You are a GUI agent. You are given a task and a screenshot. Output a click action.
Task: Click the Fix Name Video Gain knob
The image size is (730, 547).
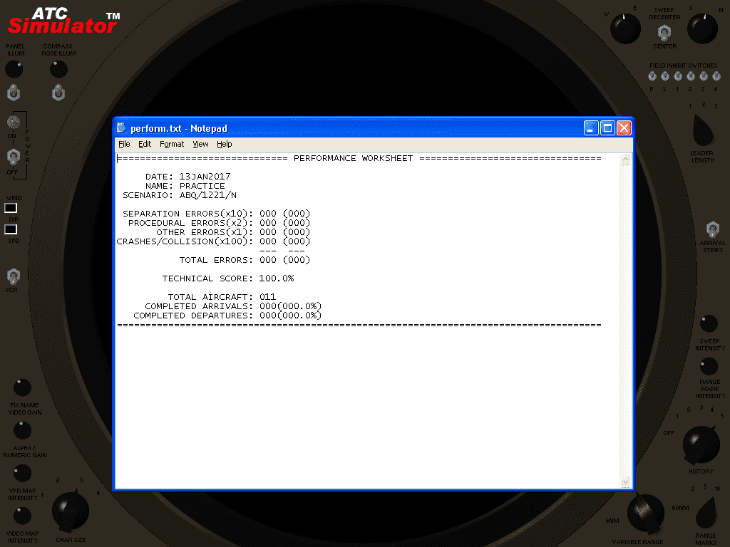(23, 387)
